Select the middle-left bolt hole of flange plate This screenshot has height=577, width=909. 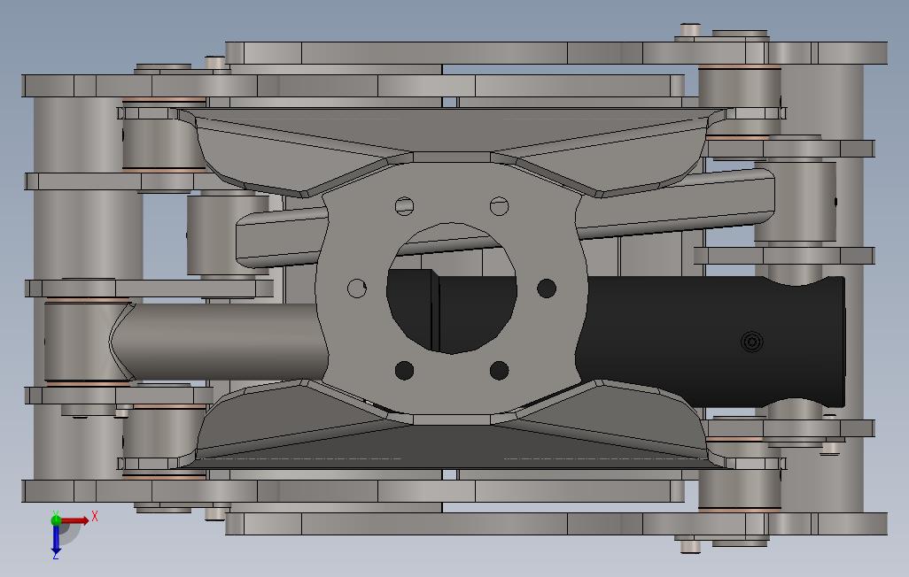(357, 288)
